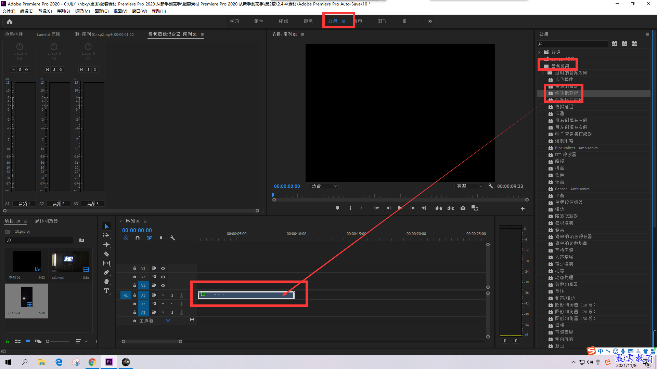Click the program monitor timecode 00:00:00:00
657x369 pixels.
[287, 186]
